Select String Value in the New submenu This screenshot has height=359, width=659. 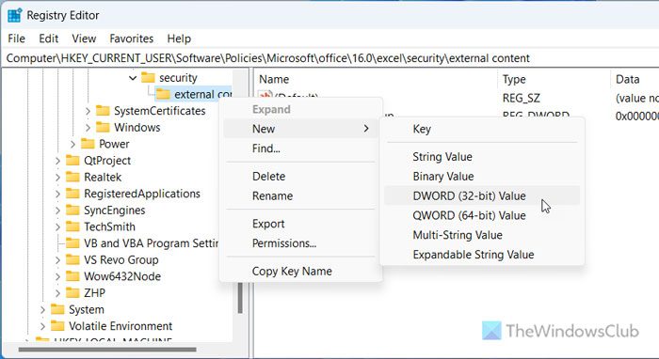(x=482, y=157)
